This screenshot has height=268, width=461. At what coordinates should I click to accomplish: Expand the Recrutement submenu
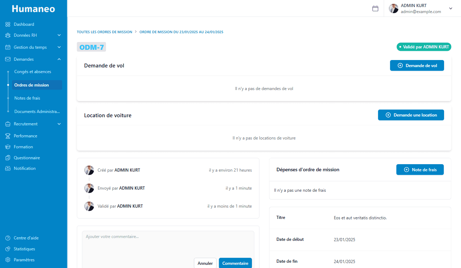tap(59, 124)
